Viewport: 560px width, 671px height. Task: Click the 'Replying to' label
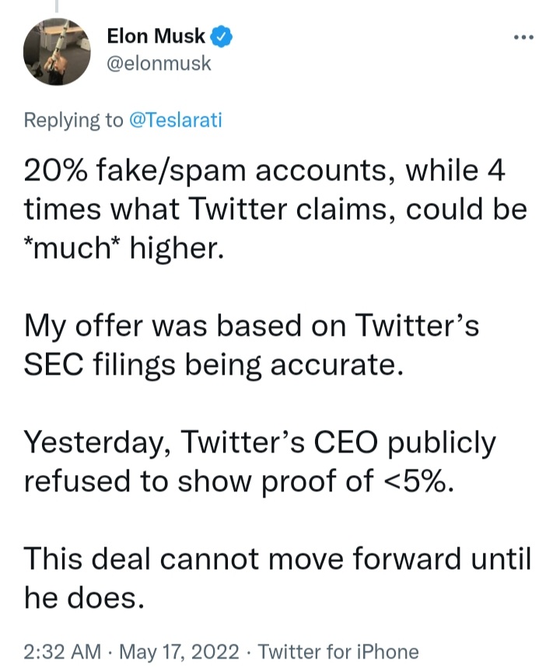pos(74,121)
